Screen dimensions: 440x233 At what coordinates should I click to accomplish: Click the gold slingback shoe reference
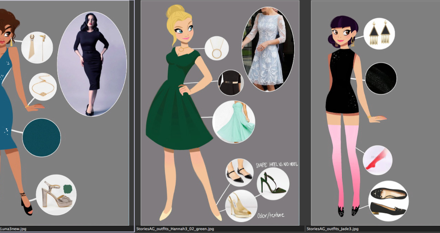tap(241, 206)
